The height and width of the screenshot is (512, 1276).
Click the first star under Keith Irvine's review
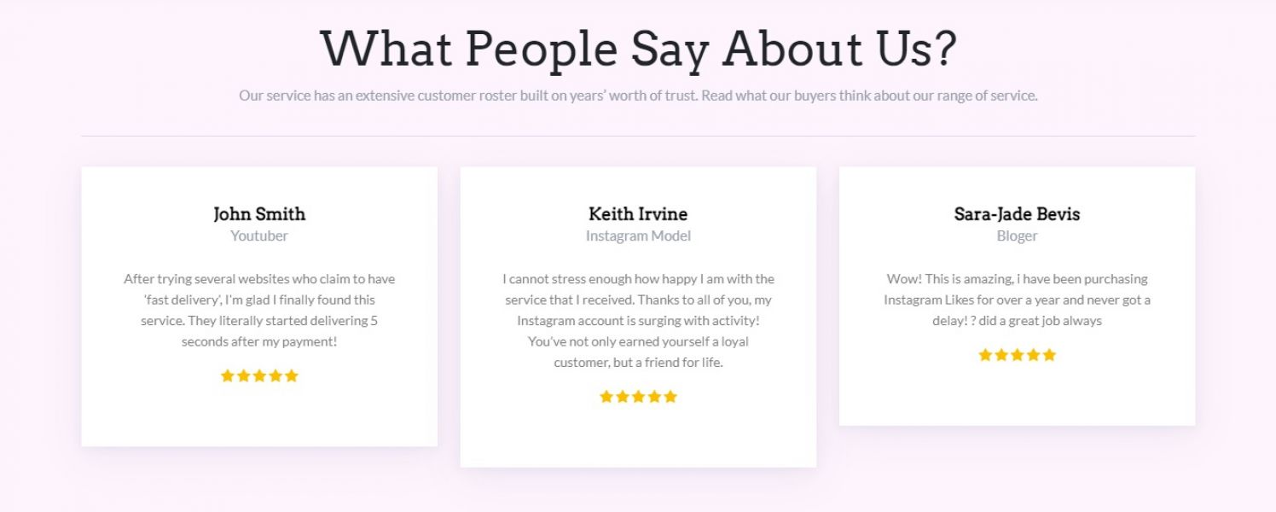[x=606, y=397]
